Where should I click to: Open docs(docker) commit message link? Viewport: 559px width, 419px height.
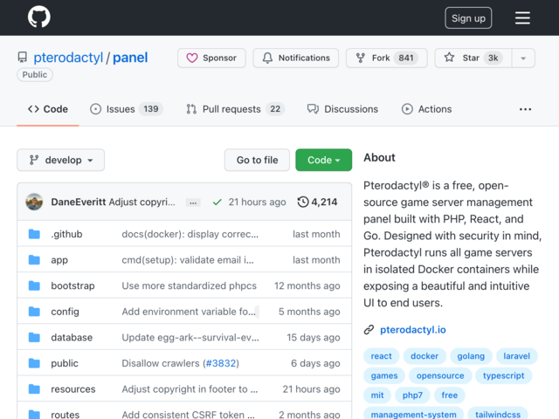(x=190, y=234)
